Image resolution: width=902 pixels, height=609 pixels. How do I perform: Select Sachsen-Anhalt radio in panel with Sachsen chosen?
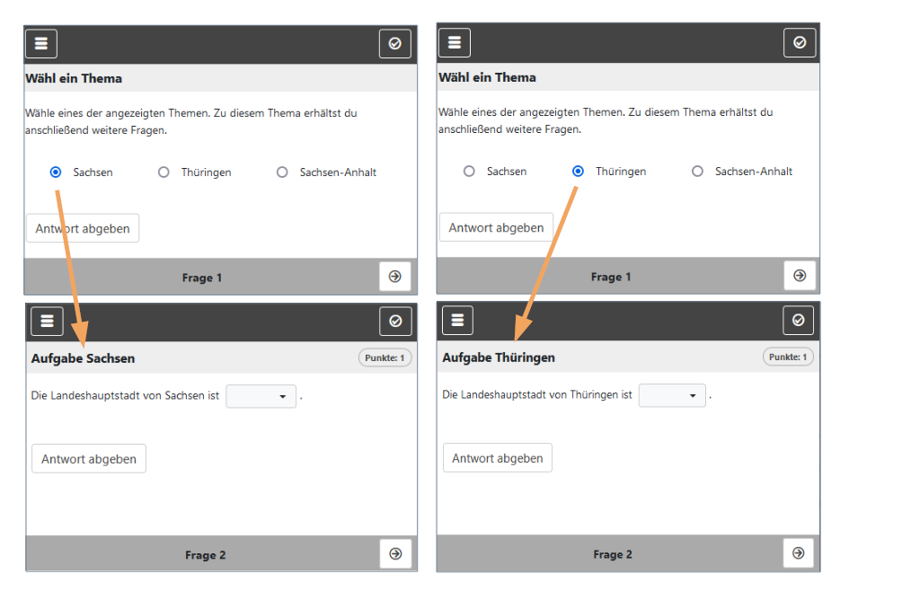point(282,172)
